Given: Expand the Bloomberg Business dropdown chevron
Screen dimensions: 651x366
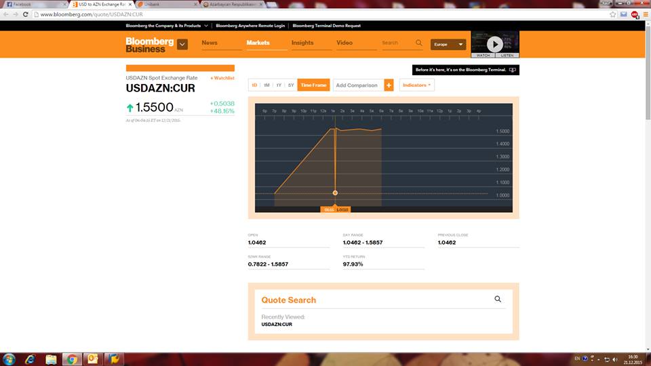Looking at the screenshot, I should (182, 45).
